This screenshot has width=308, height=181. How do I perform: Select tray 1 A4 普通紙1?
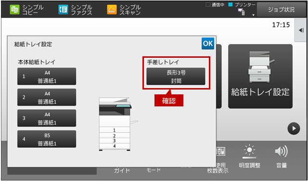tap(47, 77)
